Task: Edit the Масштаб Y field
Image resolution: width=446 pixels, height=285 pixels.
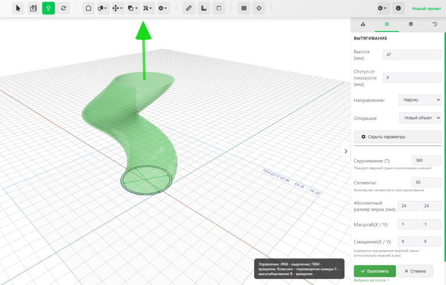Action: (x=431, y=225)
